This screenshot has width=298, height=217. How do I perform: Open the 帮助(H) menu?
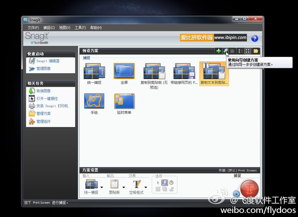click(x=96, y=28)
